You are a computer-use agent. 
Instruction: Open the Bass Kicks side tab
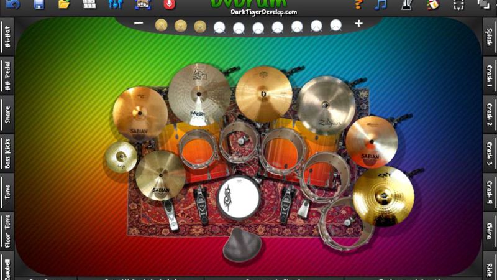click(7, 153)
